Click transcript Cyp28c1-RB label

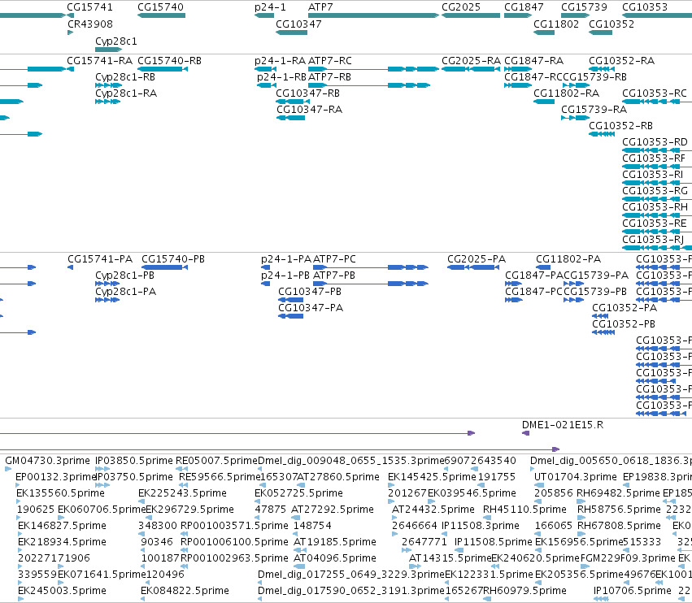[x=125, y=77]
